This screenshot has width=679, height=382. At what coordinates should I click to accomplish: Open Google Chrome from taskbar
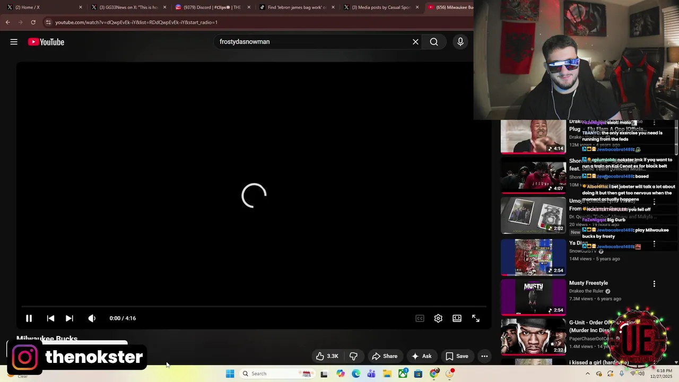click(434, 374)
